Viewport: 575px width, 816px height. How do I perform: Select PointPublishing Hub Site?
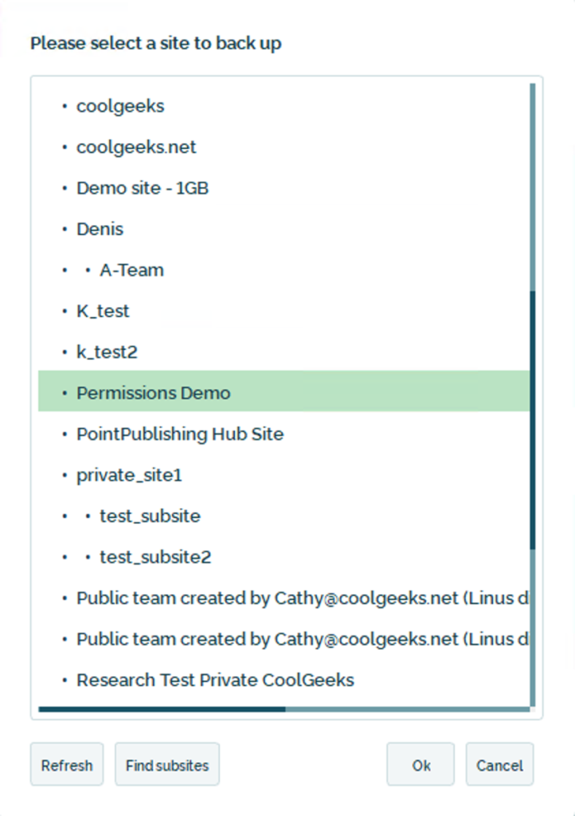[x=180, y=434]
